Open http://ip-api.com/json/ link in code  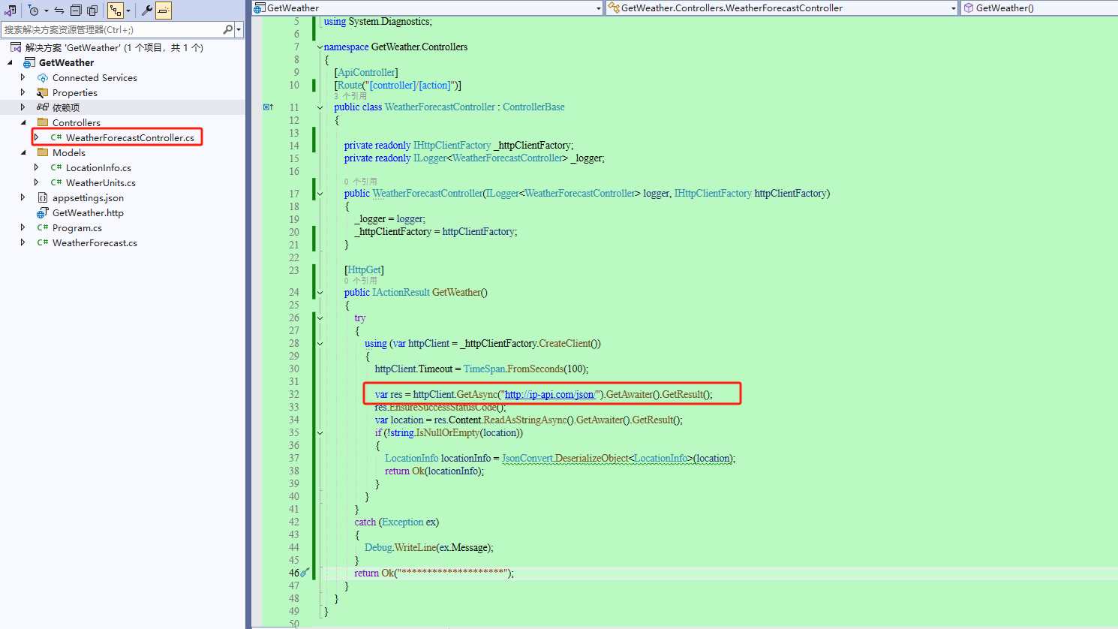(551, 394)
